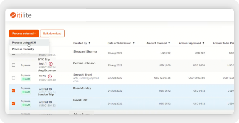The image size is (239, 123).
Task: Click the Bulk download button
Action: point(52,33)
